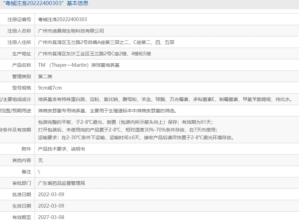Viewport: 299px width, 220px height.
Task: Click the expiry date 2027-03-08
Action: pyautogui.click(x=51, y=217)
